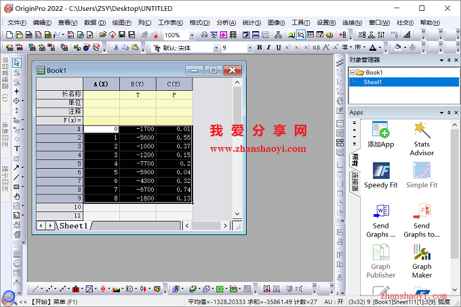Open the Graph Maker app
Image resolution: width=461 pixels, height=307 pixels.
[x=422, y=262]
